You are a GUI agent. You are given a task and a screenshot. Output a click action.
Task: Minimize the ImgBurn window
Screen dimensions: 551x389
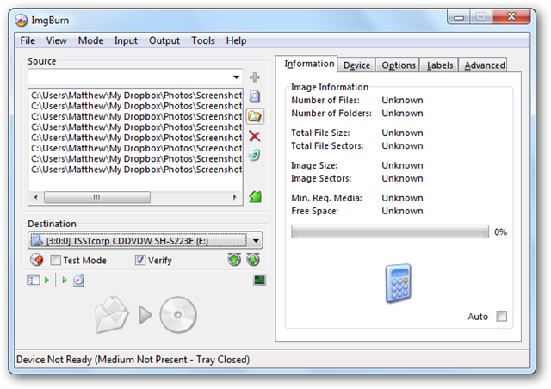[459, 17]
